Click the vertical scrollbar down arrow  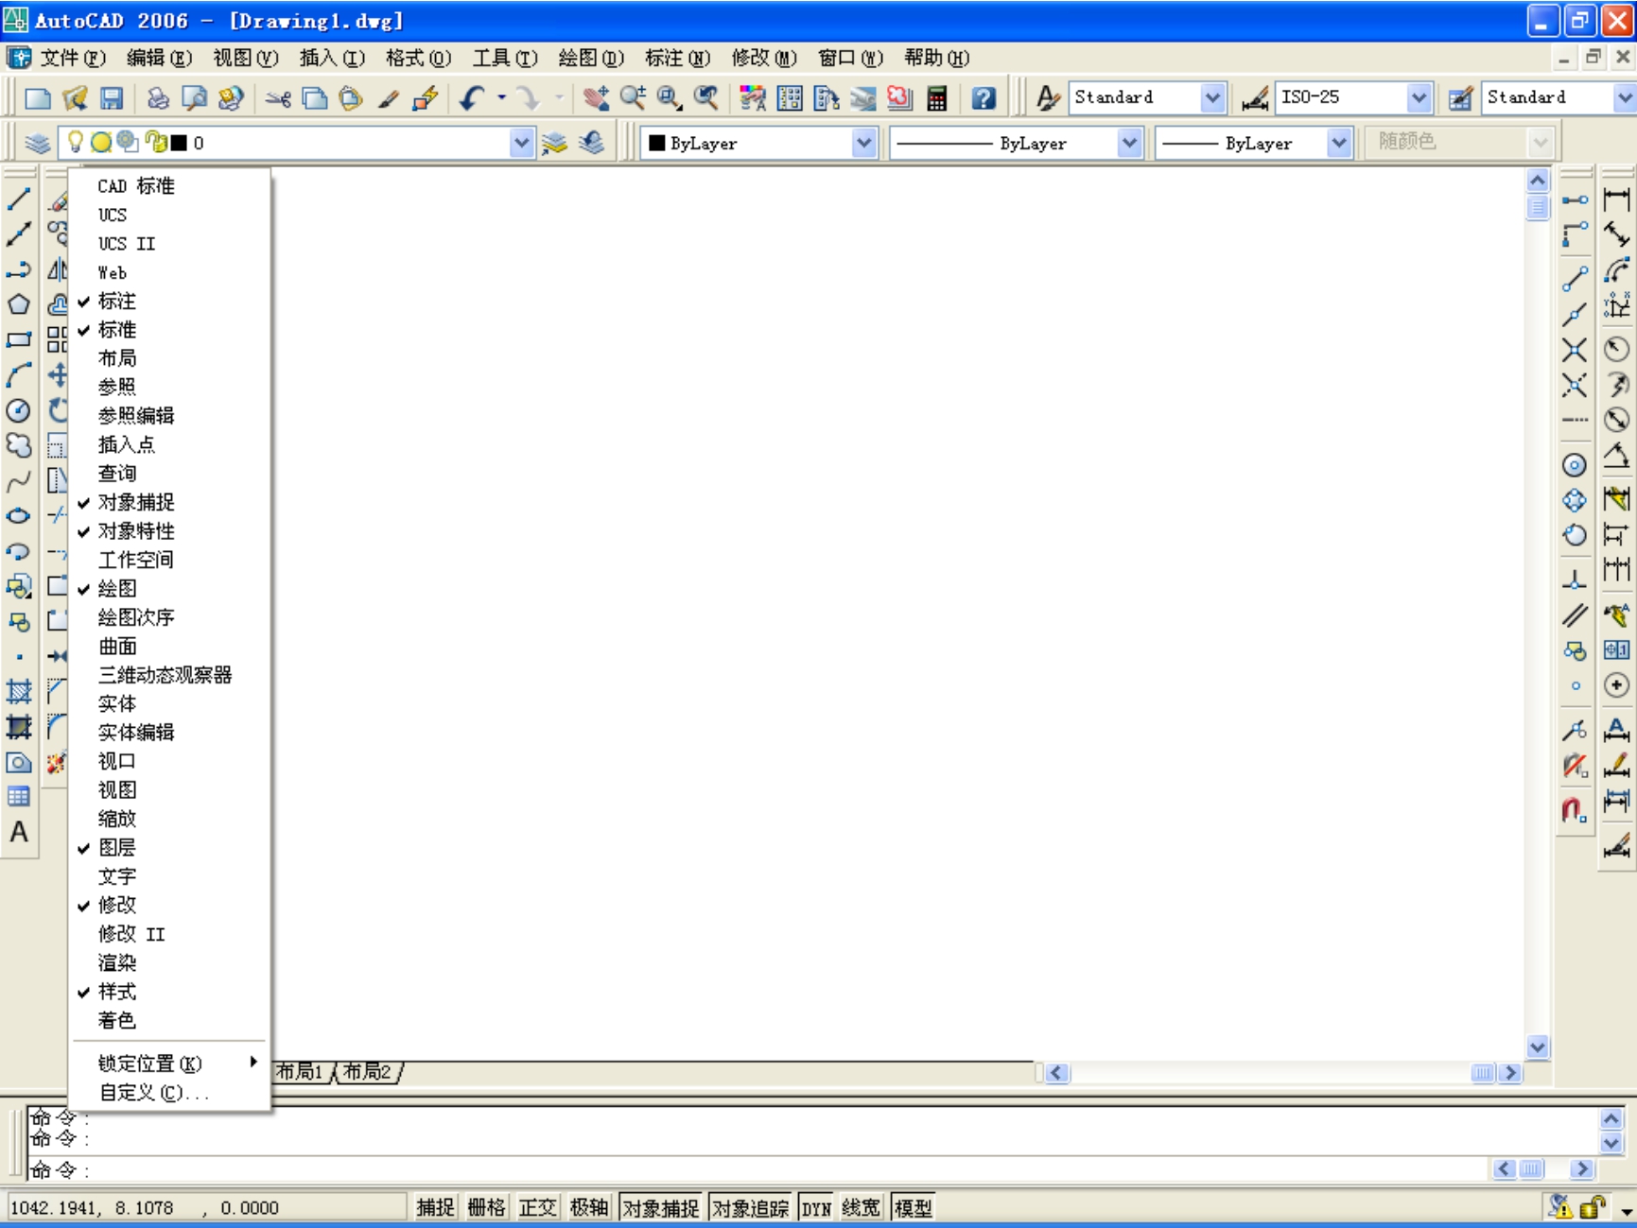(1538, 1046)
